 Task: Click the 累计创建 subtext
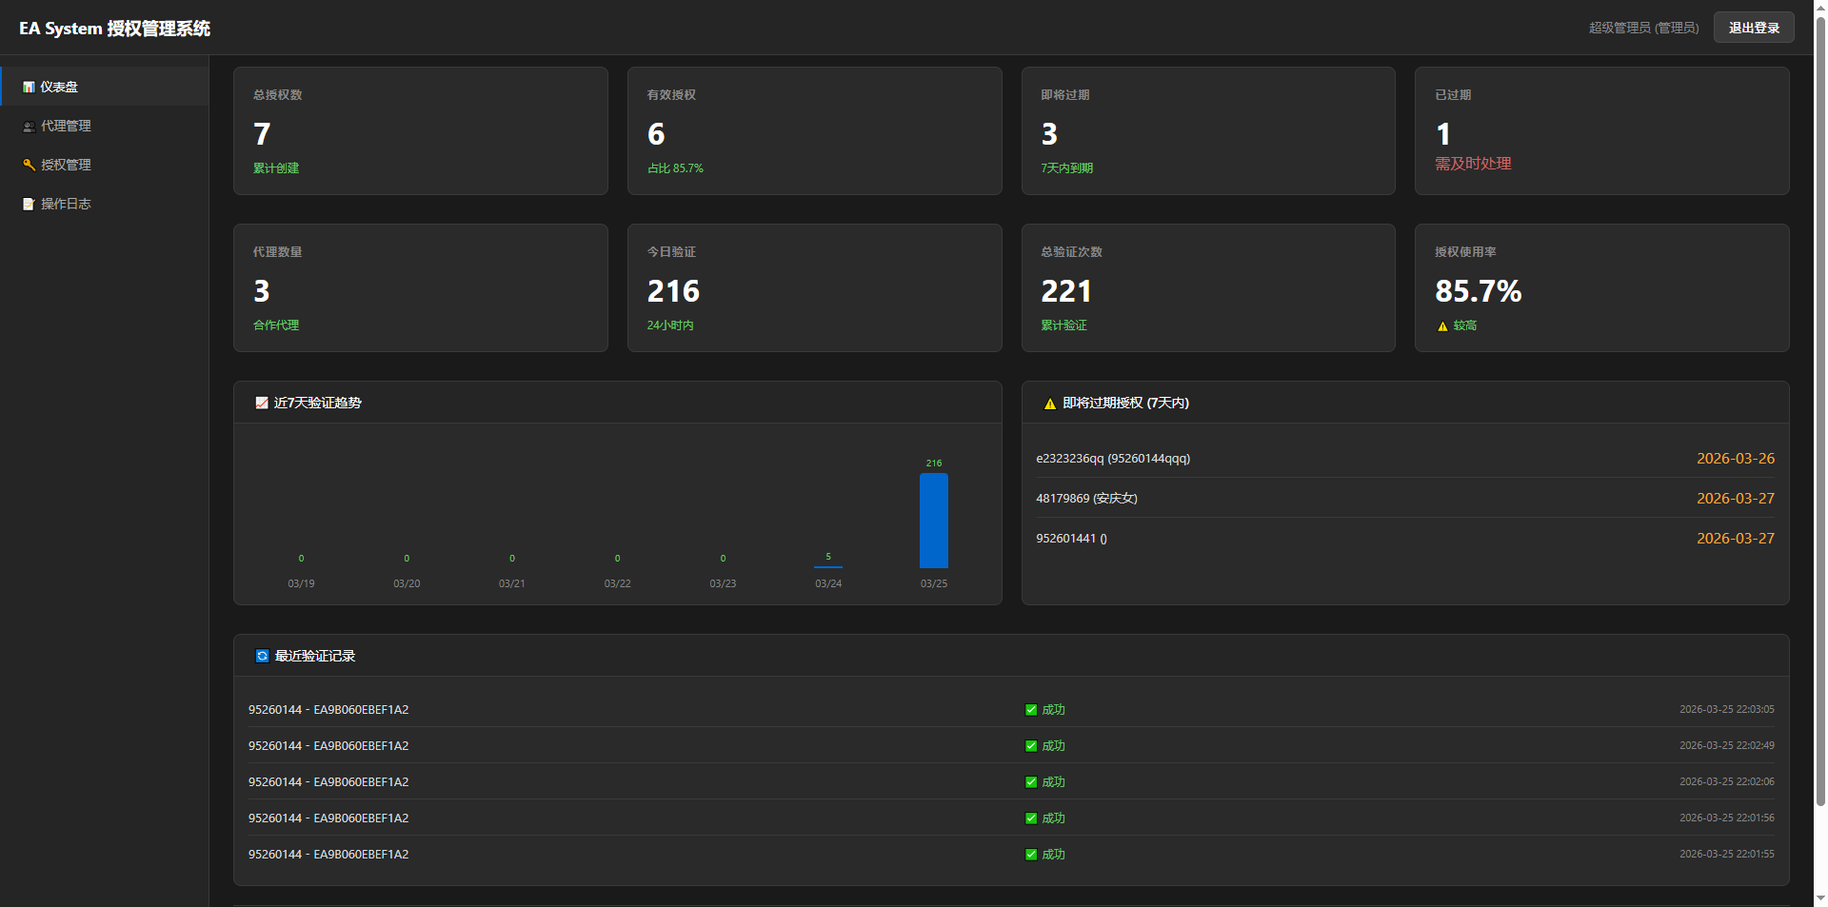276,168
